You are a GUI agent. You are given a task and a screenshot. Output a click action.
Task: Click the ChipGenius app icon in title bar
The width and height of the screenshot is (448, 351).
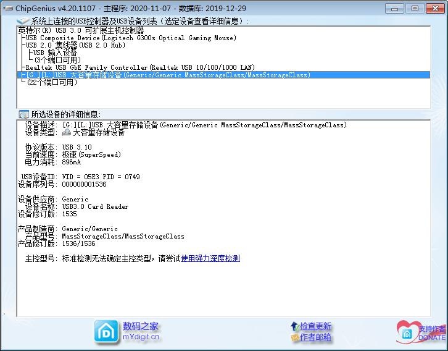click(8, 8)
